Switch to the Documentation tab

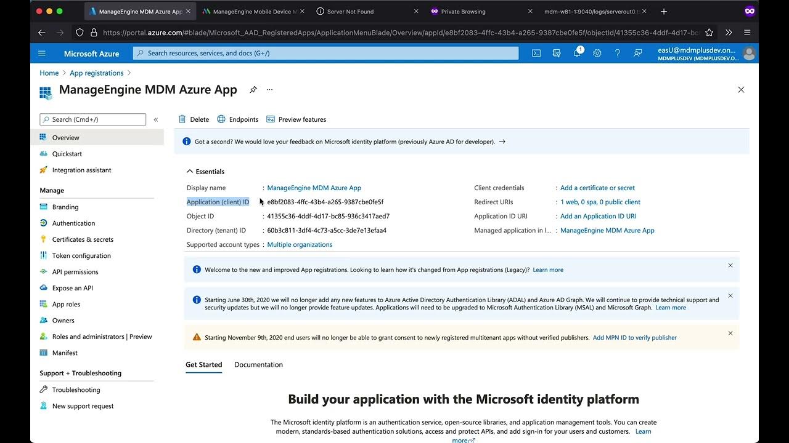pyautogui.click(x=258, y=365)
